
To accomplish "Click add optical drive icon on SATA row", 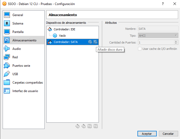I will tap(90, 42).
